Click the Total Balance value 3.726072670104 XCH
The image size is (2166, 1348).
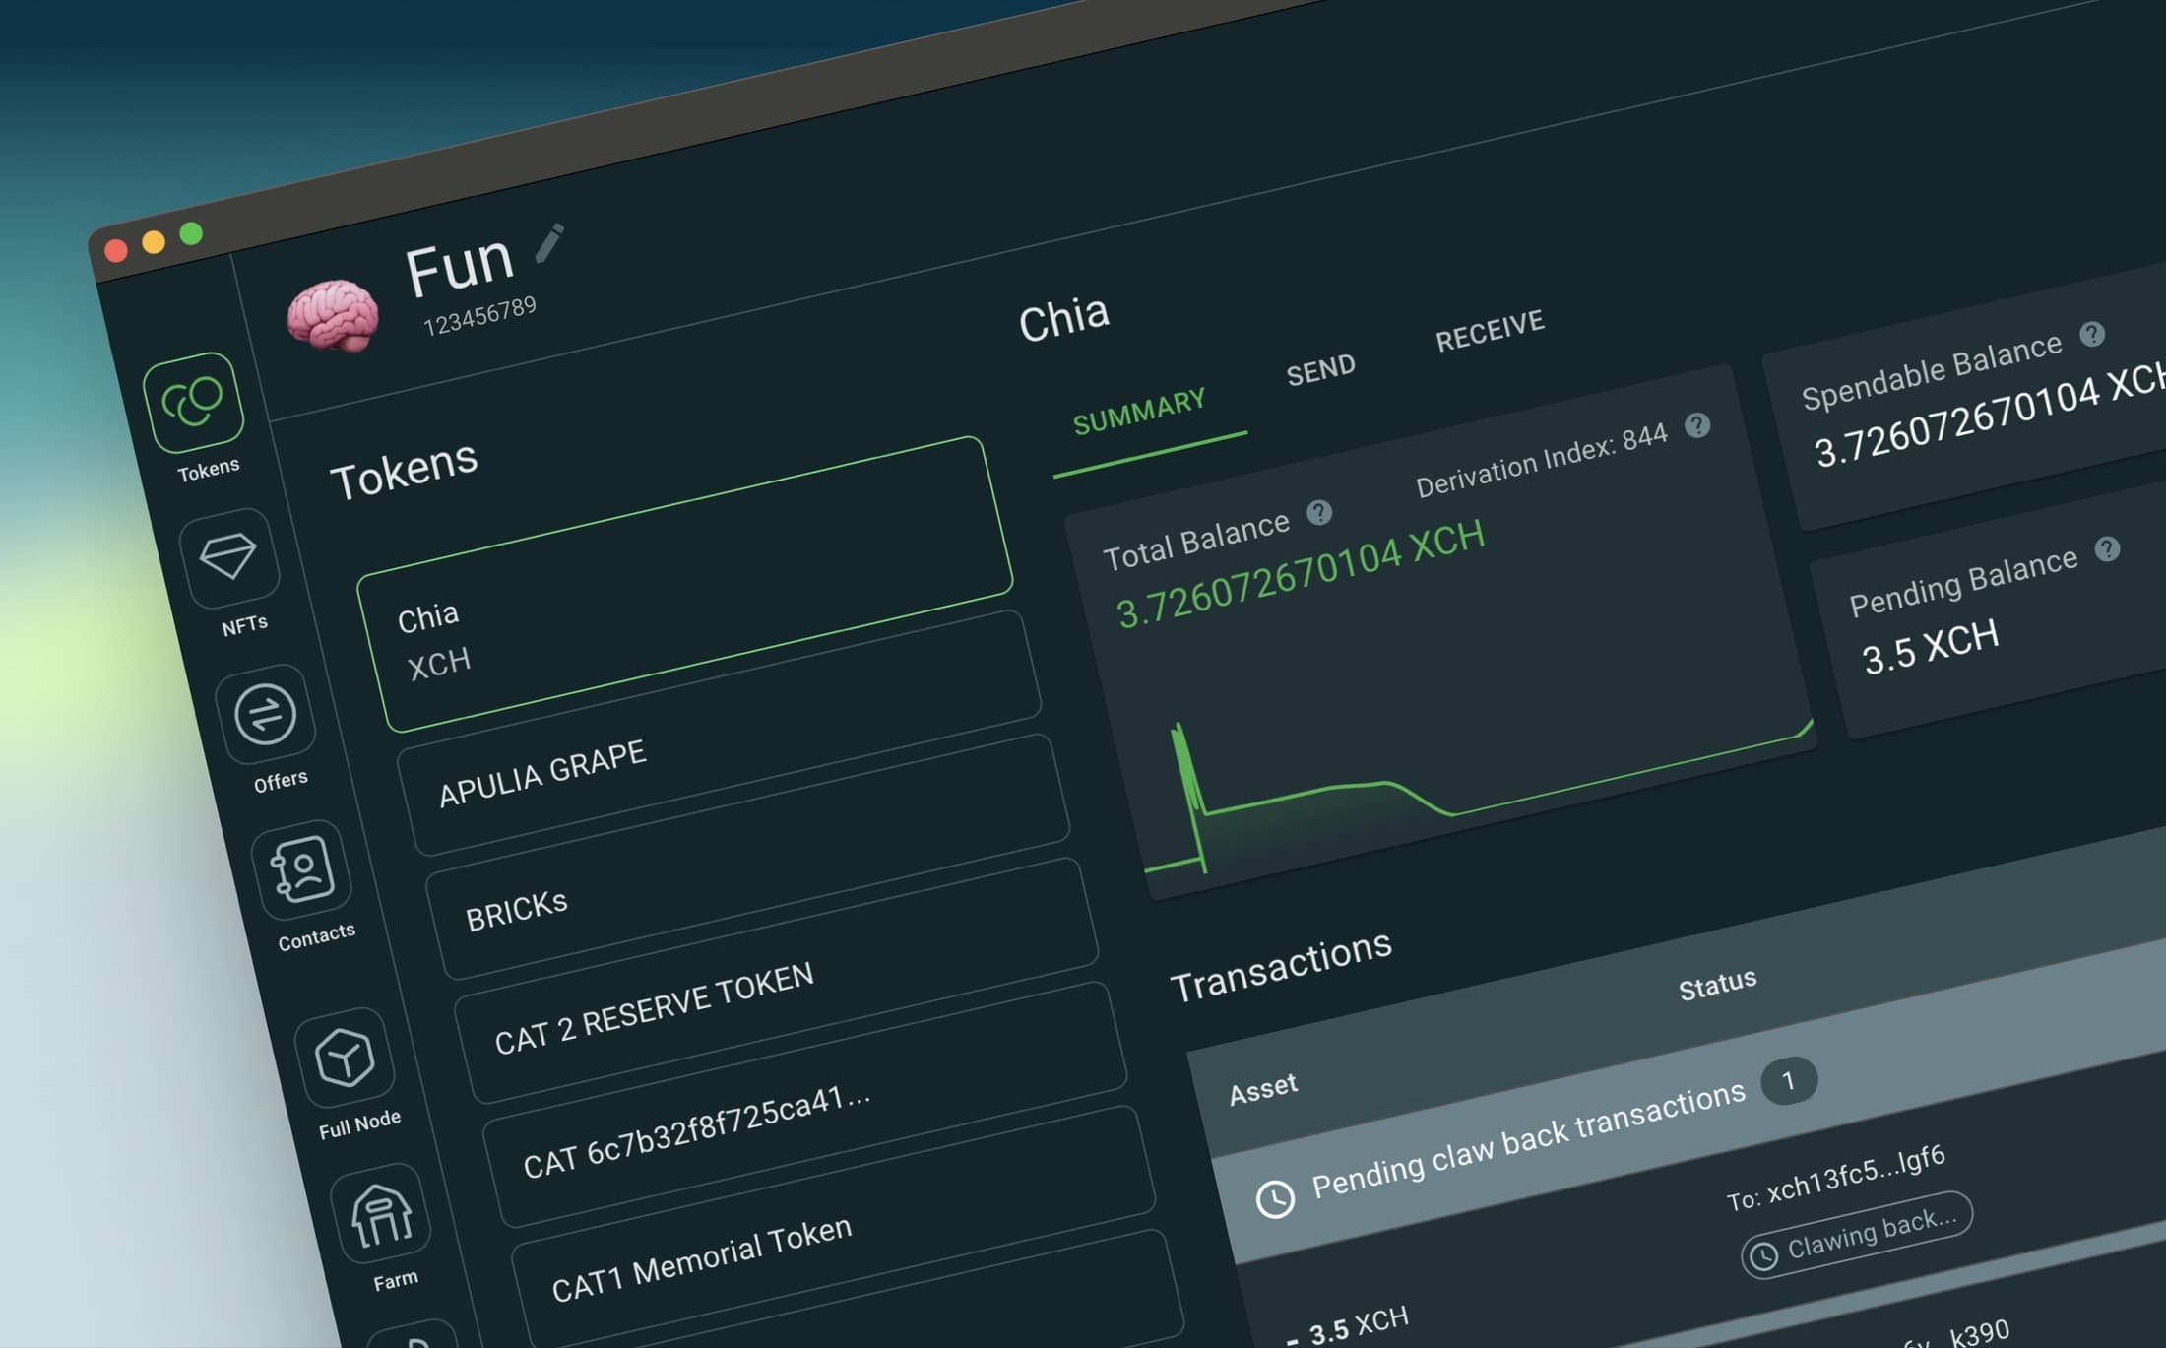coord(1301,575)
